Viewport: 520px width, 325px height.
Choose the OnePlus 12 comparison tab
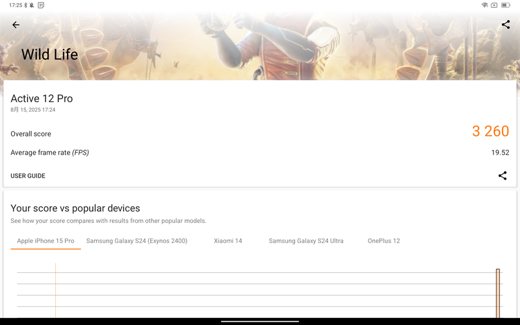point(383,241)
